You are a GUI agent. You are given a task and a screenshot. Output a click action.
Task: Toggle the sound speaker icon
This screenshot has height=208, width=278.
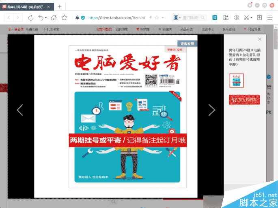(236, 17)
